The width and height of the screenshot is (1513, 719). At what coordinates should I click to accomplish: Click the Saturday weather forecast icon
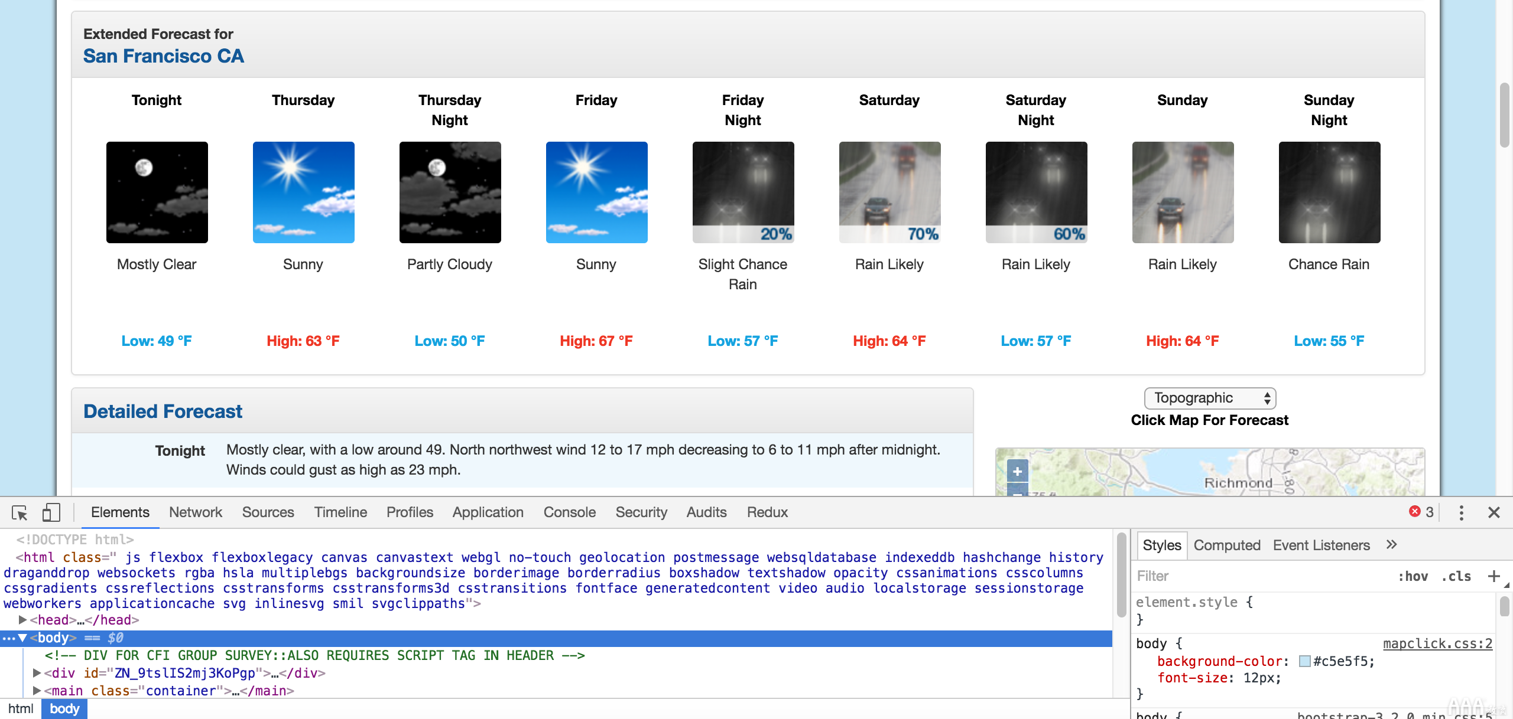pos(889,192)
